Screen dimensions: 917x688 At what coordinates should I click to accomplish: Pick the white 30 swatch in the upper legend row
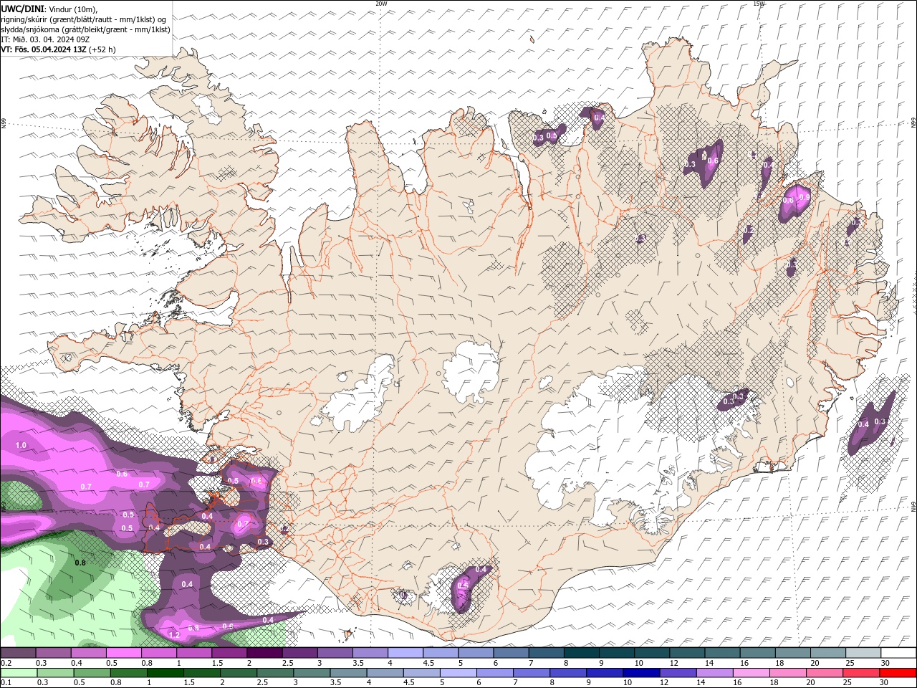pyautogui.click(x=898, y=653)
